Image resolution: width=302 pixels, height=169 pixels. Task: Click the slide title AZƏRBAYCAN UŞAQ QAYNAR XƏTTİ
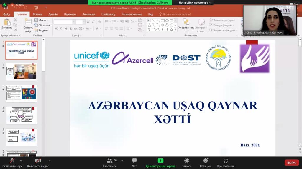(173, 112)
